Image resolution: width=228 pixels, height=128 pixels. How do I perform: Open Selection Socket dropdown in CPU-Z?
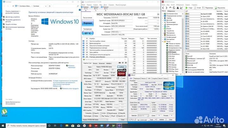point(143,116)
